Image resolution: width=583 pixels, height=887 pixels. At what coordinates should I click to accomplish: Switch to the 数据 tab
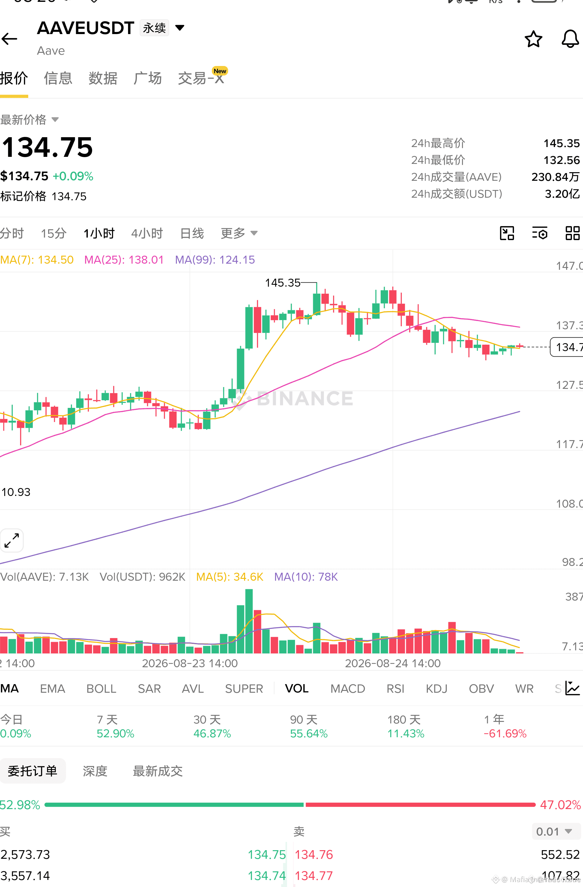(x=103, y=79)
